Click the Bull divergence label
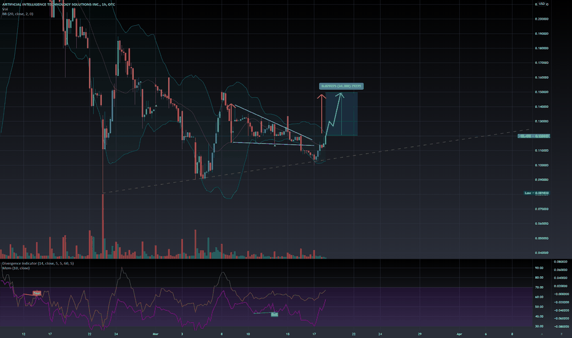572x338 pixels. (274, 314)
